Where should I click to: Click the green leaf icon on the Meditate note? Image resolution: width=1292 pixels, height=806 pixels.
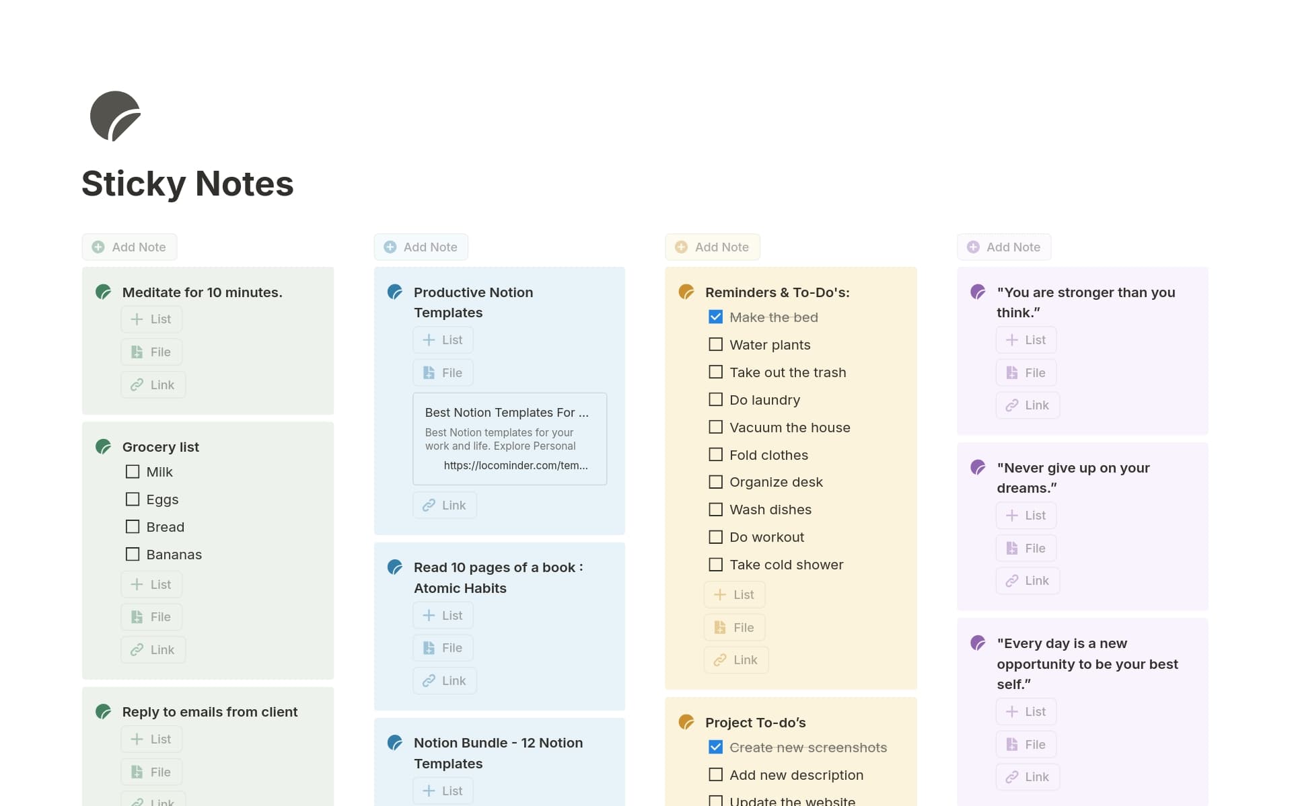click(103, 292)
